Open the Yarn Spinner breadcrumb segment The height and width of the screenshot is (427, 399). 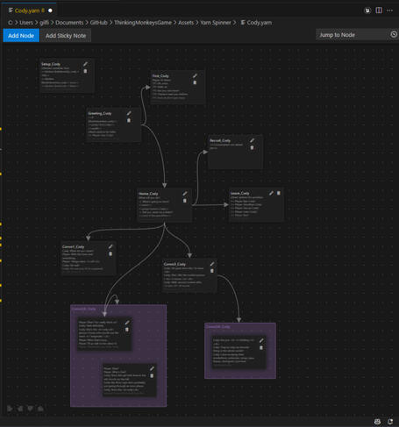[x=216, y=23]
